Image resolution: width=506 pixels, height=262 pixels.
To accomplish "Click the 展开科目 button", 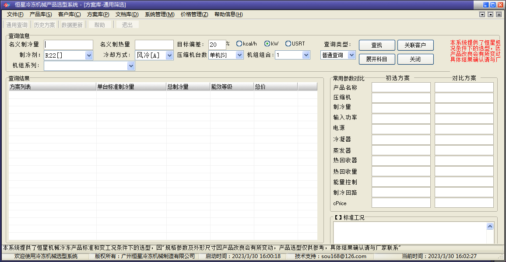I will [x=376, y=59].
